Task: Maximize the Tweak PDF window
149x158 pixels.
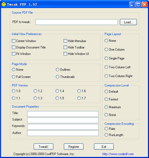Action: [x=138, y=5]
